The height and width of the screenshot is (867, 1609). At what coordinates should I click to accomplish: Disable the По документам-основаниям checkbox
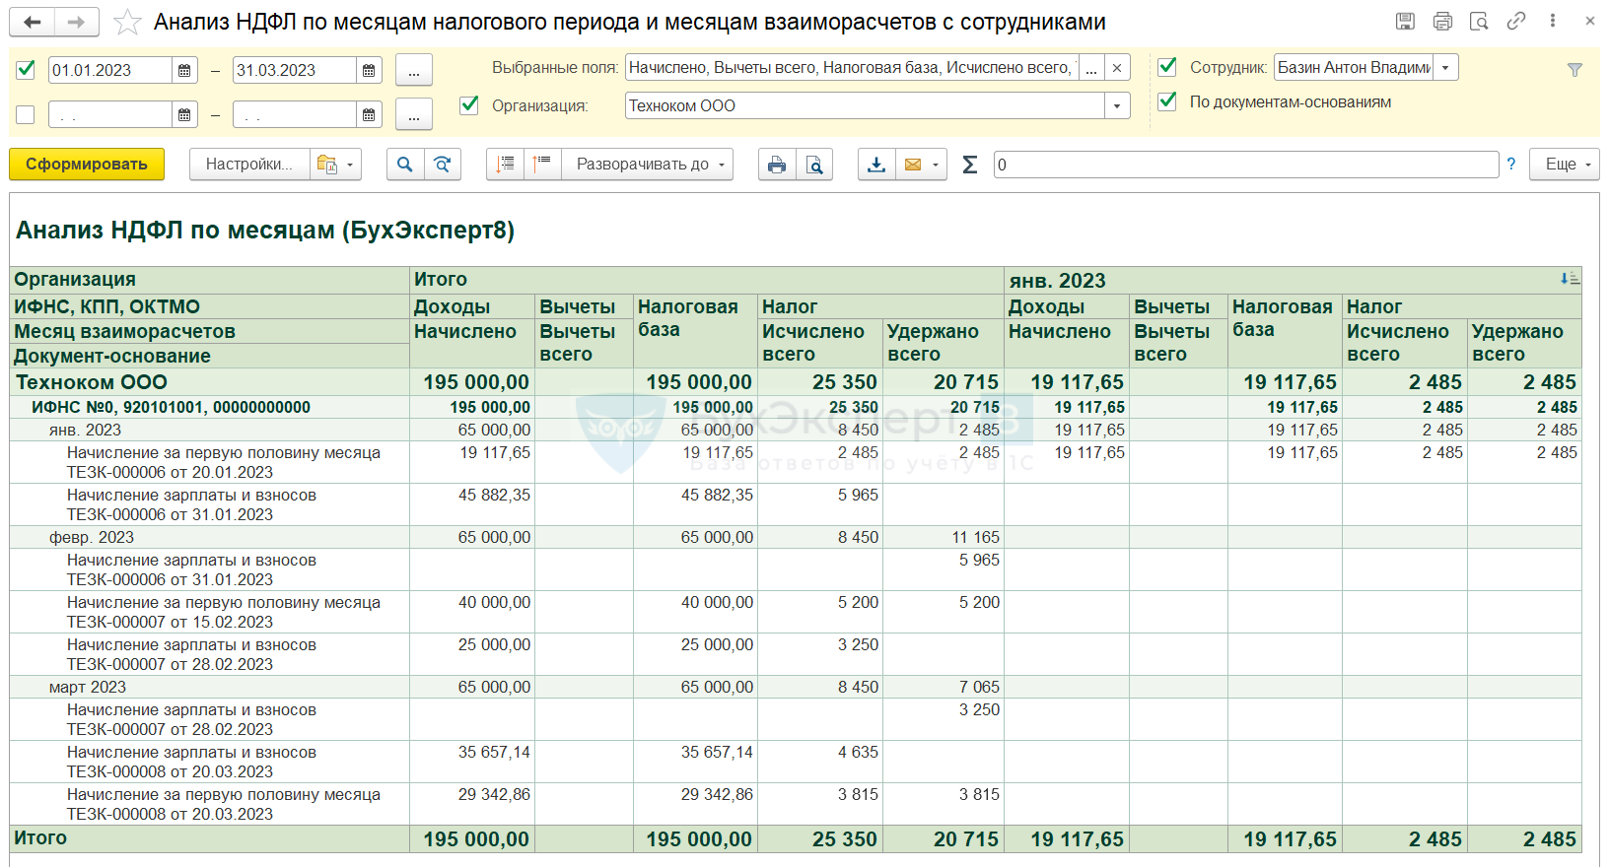click(x=1167, y=101)
